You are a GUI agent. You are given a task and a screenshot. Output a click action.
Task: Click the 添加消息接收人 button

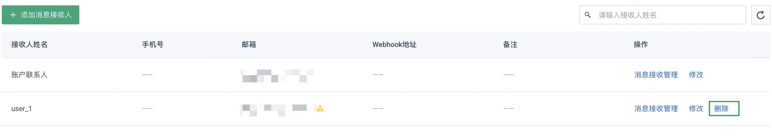(41, 15)
